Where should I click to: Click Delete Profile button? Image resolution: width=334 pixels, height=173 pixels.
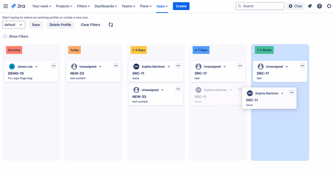point(60,25)
